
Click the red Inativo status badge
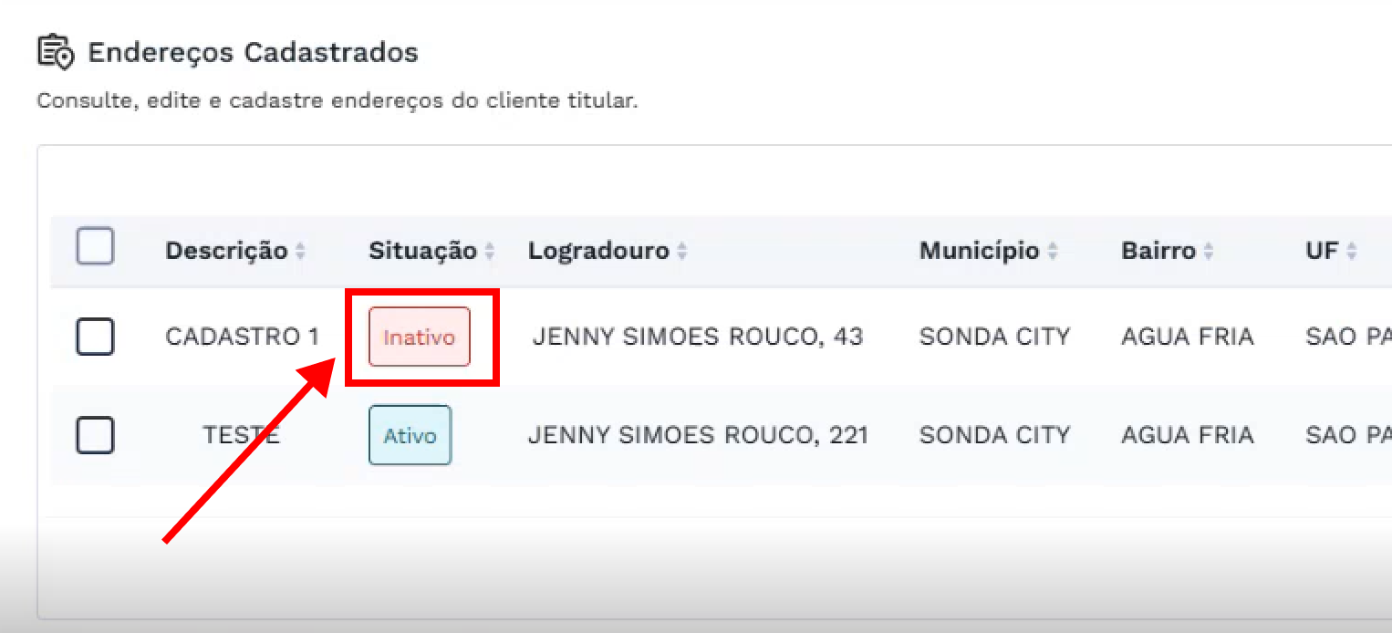419,337
